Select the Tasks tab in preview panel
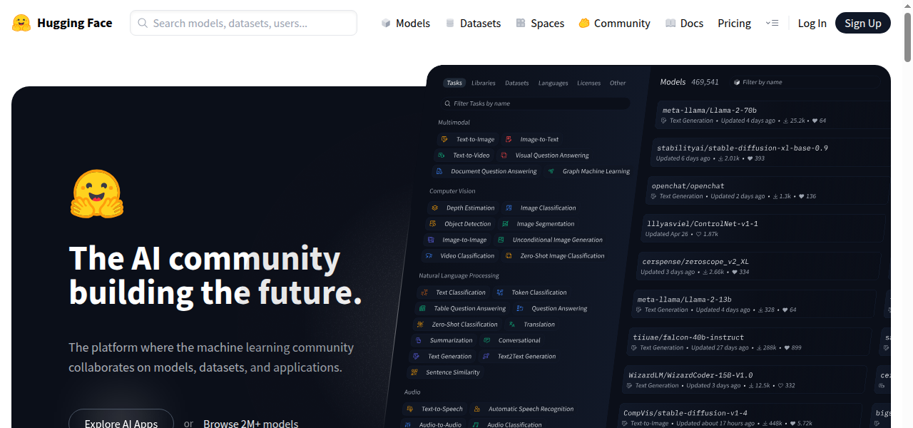Image resolution: width=913 pixels, height=428 pixels. 454,83
